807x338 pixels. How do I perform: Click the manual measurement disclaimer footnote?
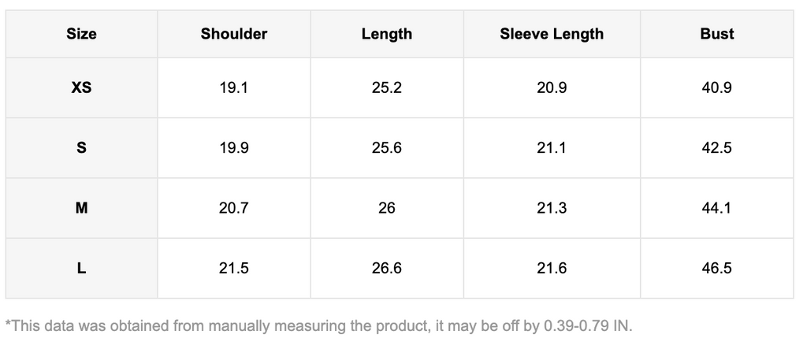[318, 325]
